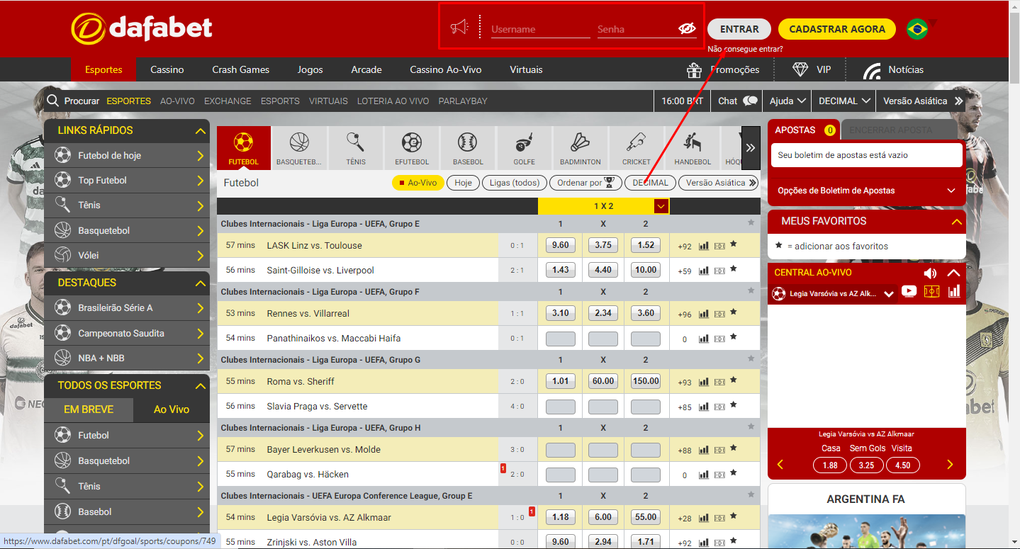Open the Esportes main tab
This screenshot has width=1020, height=549.
[103, 69]
